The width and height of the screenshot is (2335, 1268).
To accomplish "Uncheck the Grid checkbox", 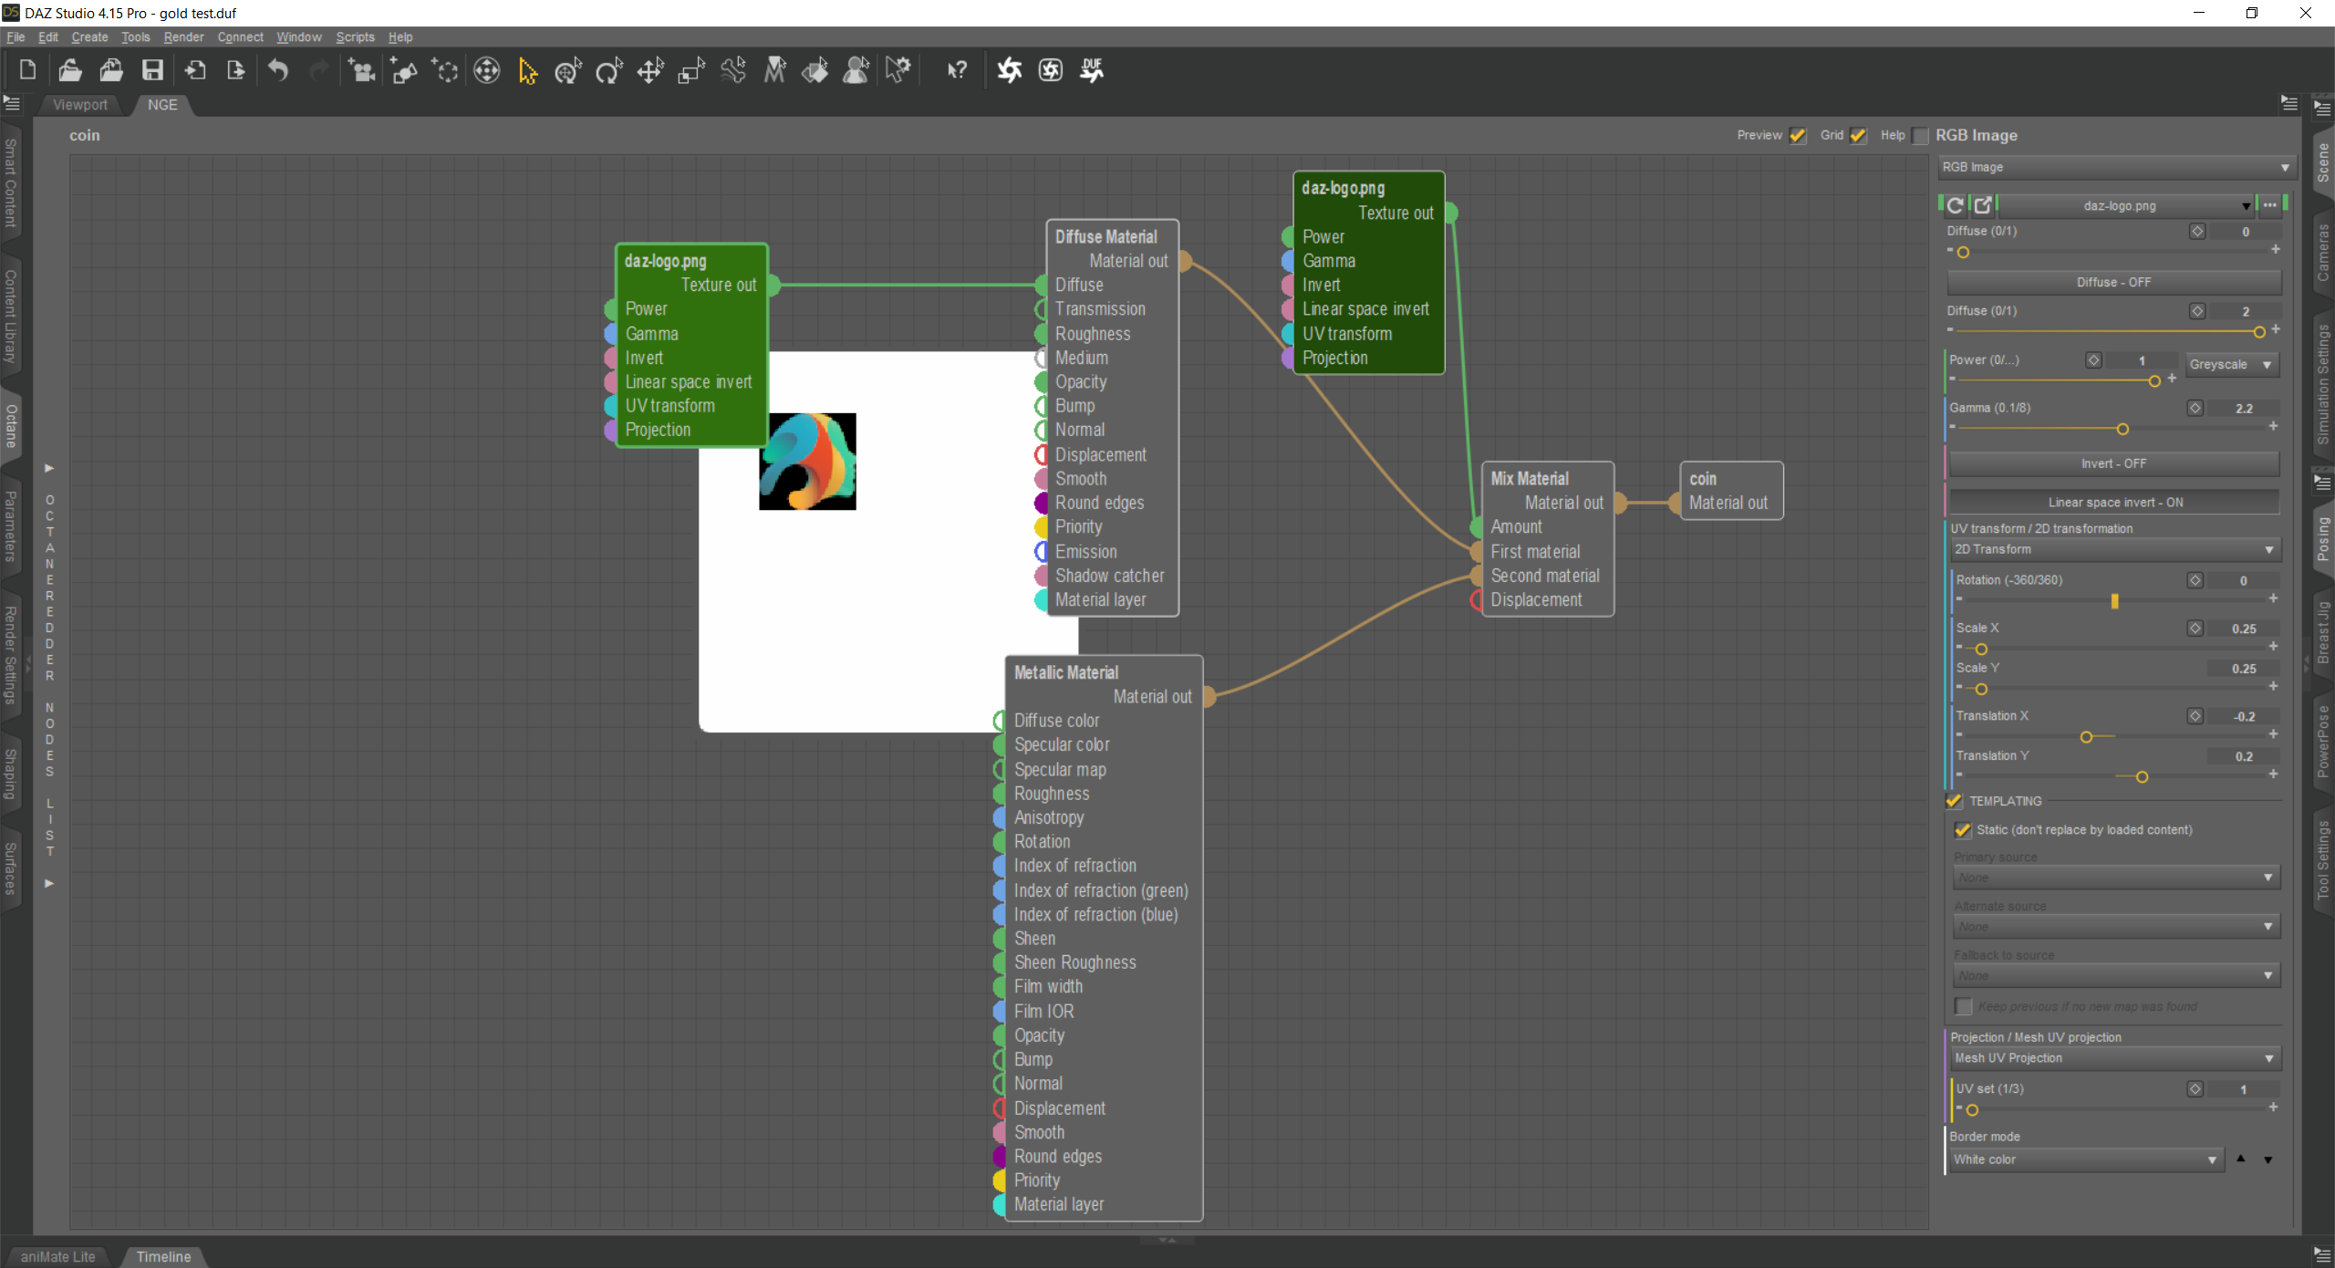I will click(x=1857, y=136).
